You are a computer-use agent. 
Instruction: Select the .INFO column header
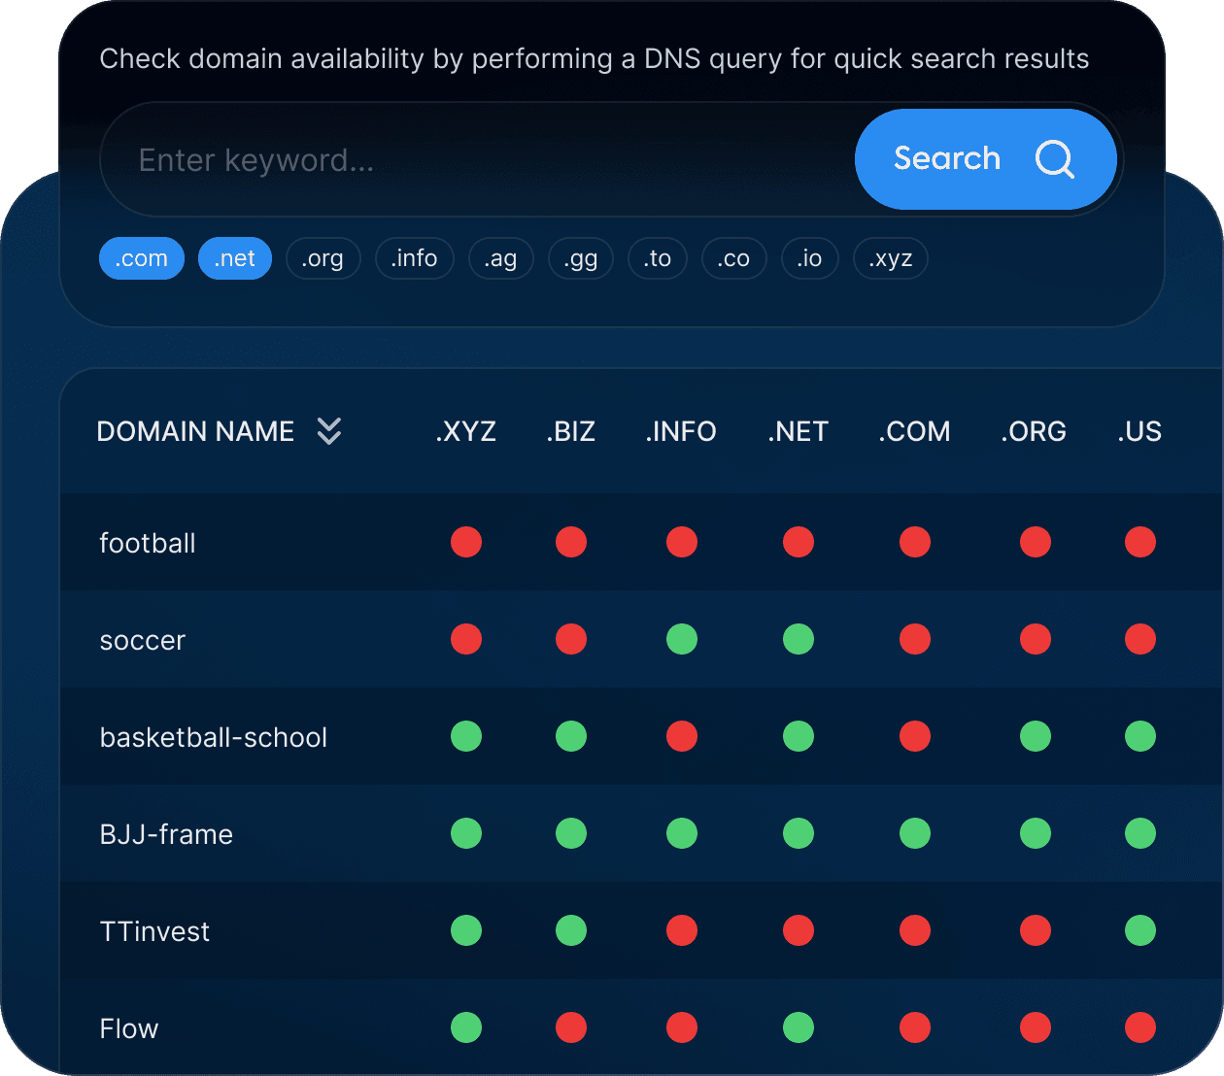tap(681, 431)
